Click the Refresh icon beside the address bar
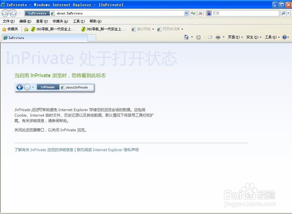The height and width of the screenshot is (214, 292). coord(193,13)
